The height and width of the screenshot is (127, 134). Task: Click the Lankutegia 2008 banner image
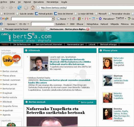(x=11, y=60)
